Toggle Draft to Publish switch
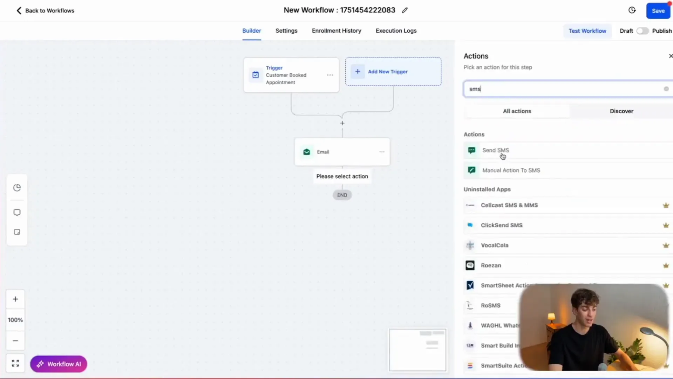 click(643, 31)
